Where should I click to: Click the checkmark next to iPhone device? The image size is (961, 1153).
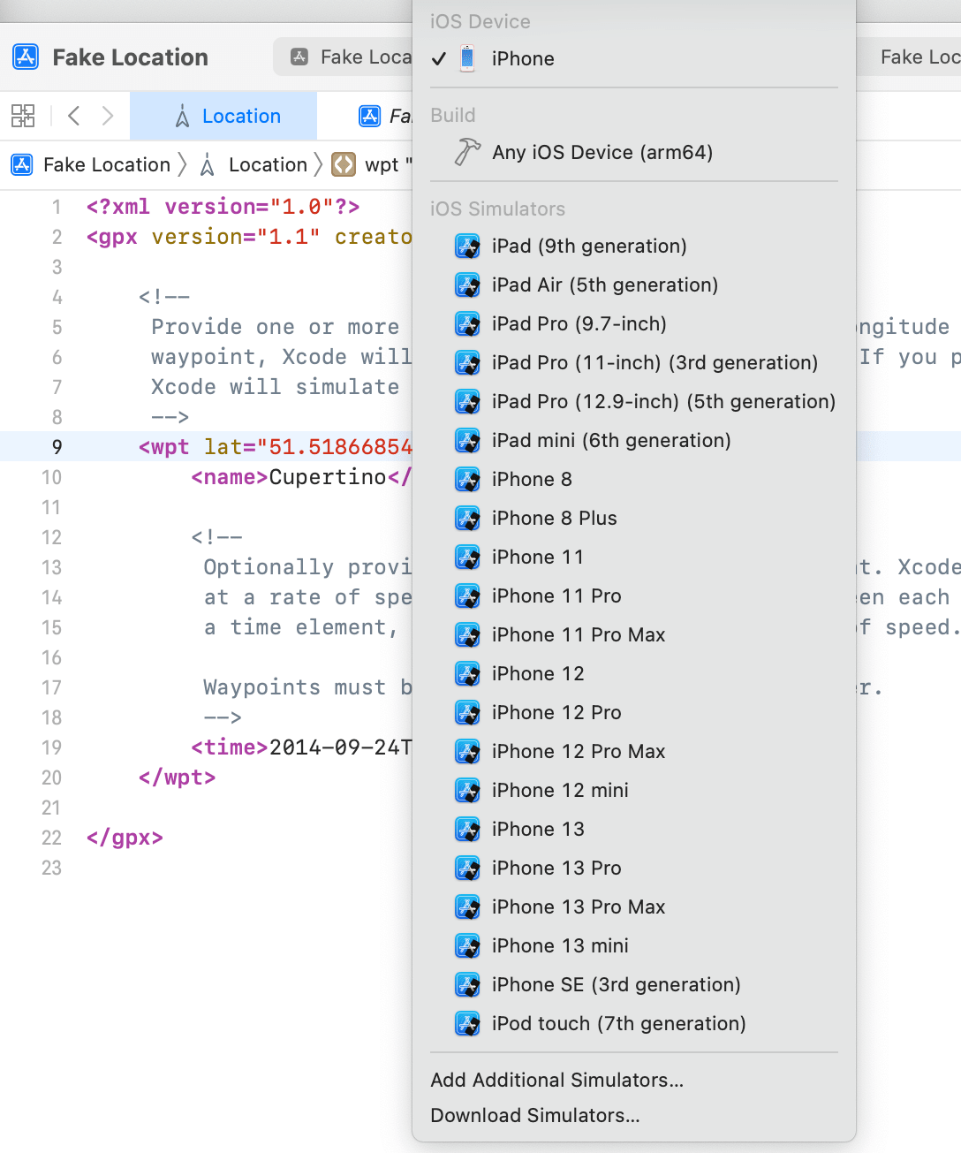pyautogui.click(x=439, y=59)
